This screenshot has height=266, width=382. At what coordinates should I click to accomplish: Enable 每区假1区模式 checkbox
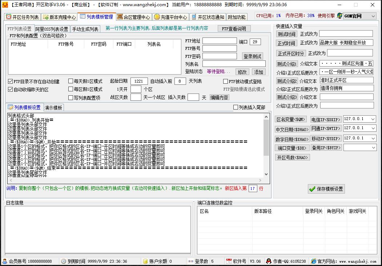[x=71, y=89]
